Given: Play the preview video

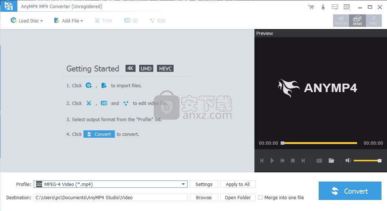Looking at the screenshot, I should tap(272, 161).
